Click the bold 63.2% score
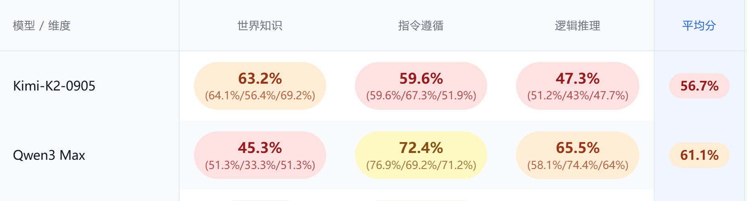Screen dimensions: 747x201 coord(260,78)
